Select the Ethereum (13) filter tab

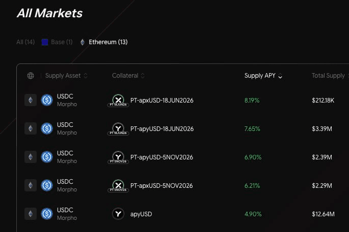(104, 42)
